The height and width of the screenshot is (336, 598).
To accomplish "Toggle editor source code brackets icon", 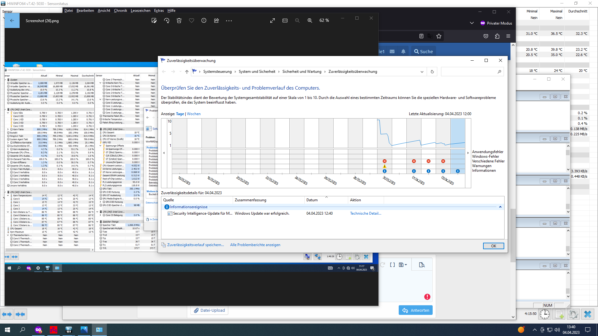I will (x=392, y=265).
